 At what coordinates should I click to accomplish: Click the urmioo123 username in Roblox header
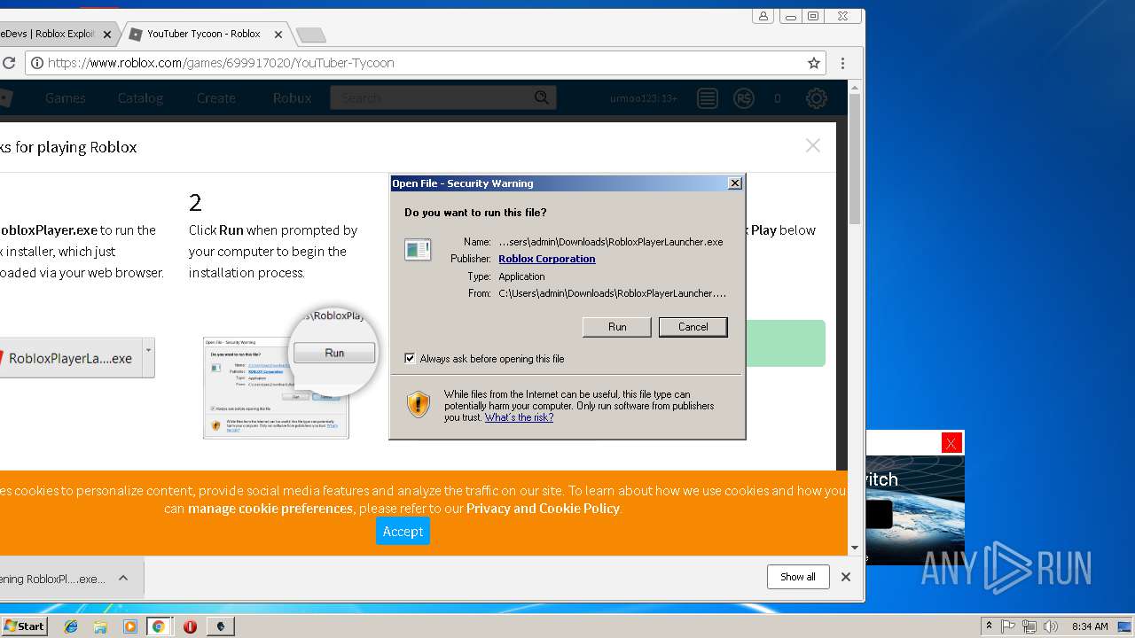643,98
